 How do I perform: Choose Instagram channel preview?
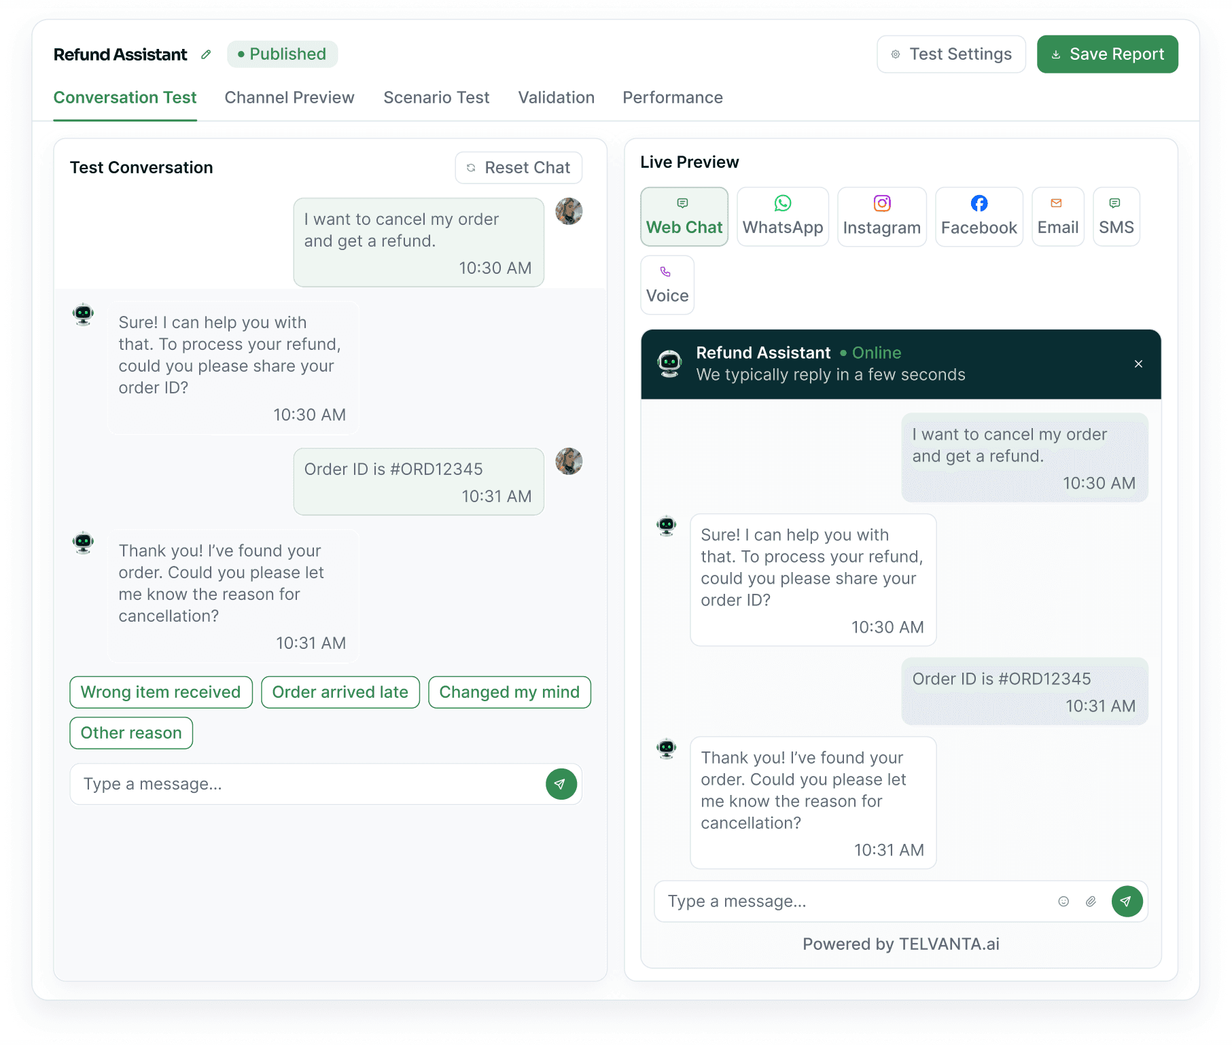(x=882, y=217)
